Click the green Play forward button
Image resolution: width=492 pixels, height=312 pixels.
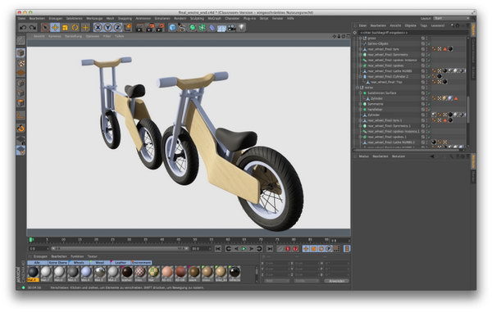[x=244, y=249]
